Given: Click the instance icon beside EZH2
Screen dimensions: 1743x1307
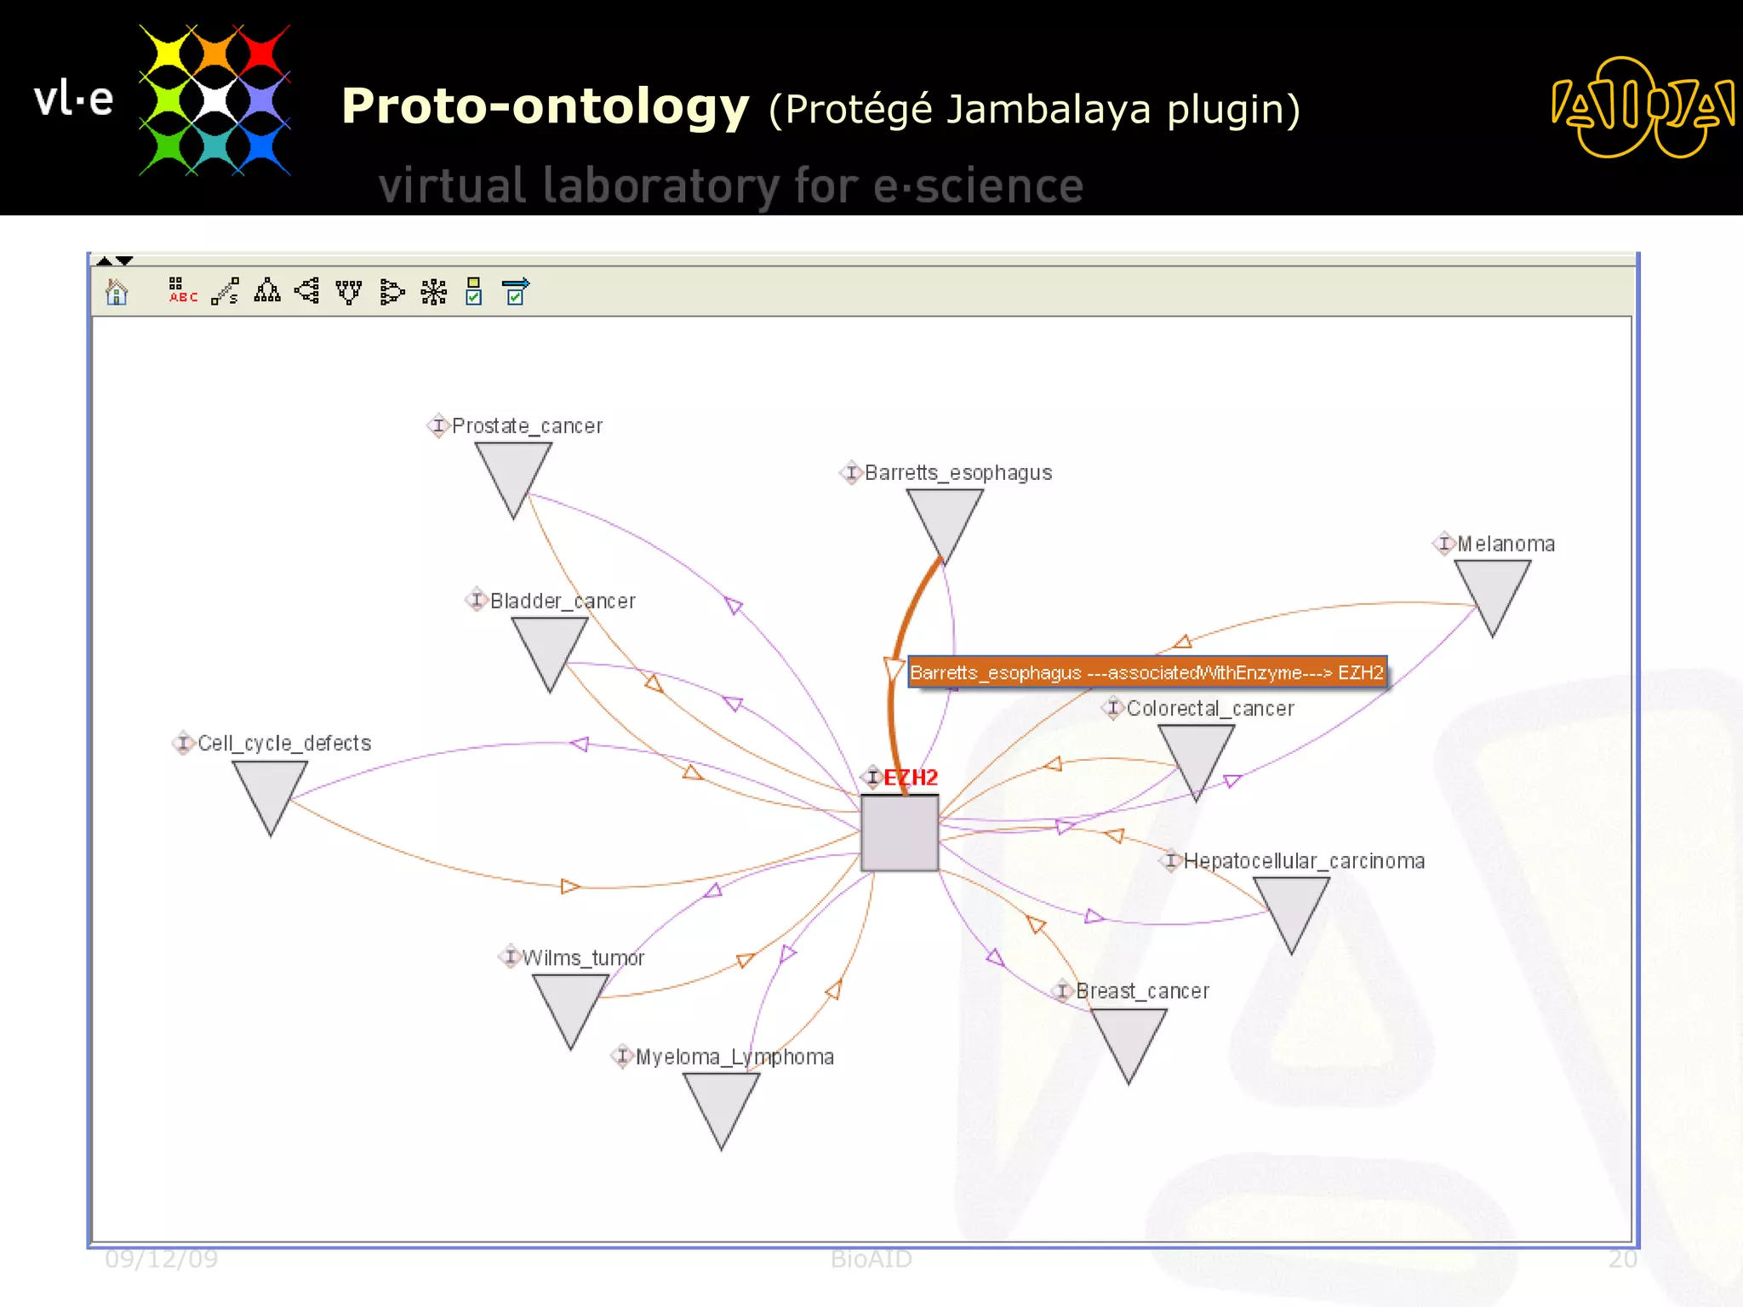Looking at the screenshot, I should [871, 776].
